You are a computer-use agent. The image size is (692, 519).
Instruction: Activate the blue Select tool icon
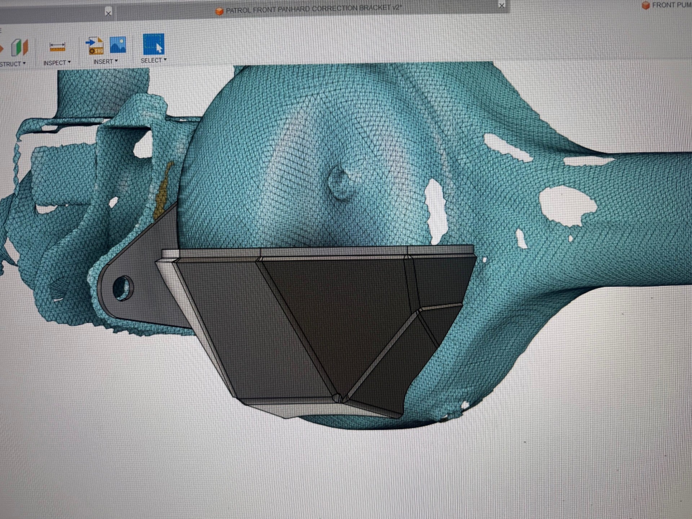click(154, 44)
